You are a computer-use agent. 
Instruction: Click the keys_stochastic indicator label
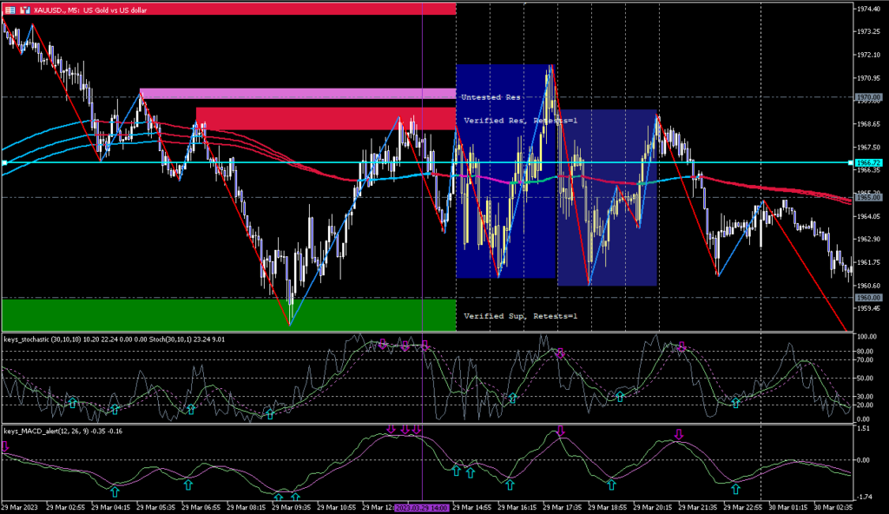[x=114, y=339]
